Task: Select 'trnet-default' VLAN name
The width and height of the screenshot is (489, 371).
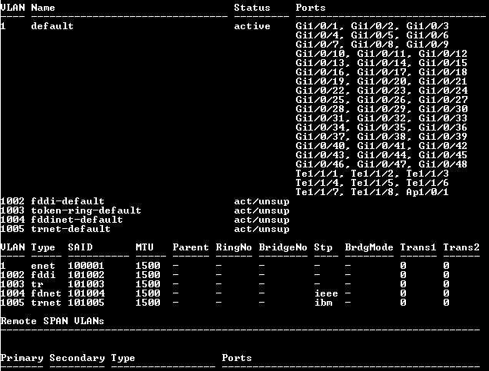Action: click(x=71, y=229)
